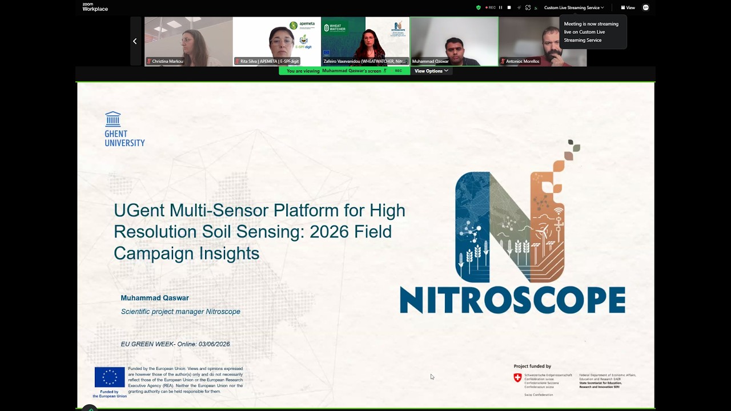This screenshot has height=411, width=731.
Task: Click the Ghent University logo on slide
Action: (x=124, y=129)
